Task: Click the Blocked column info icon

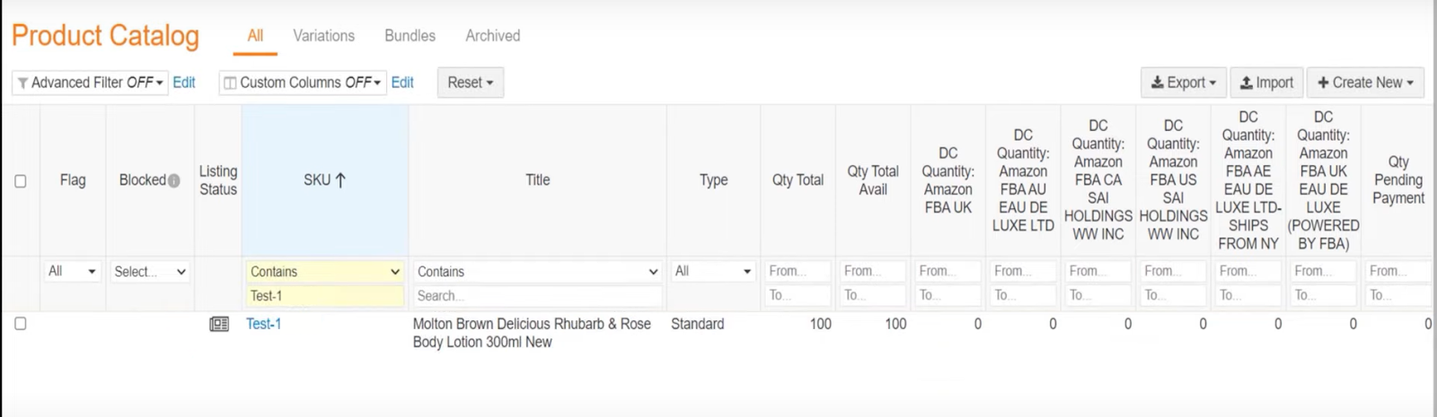Action: (174, 180)
